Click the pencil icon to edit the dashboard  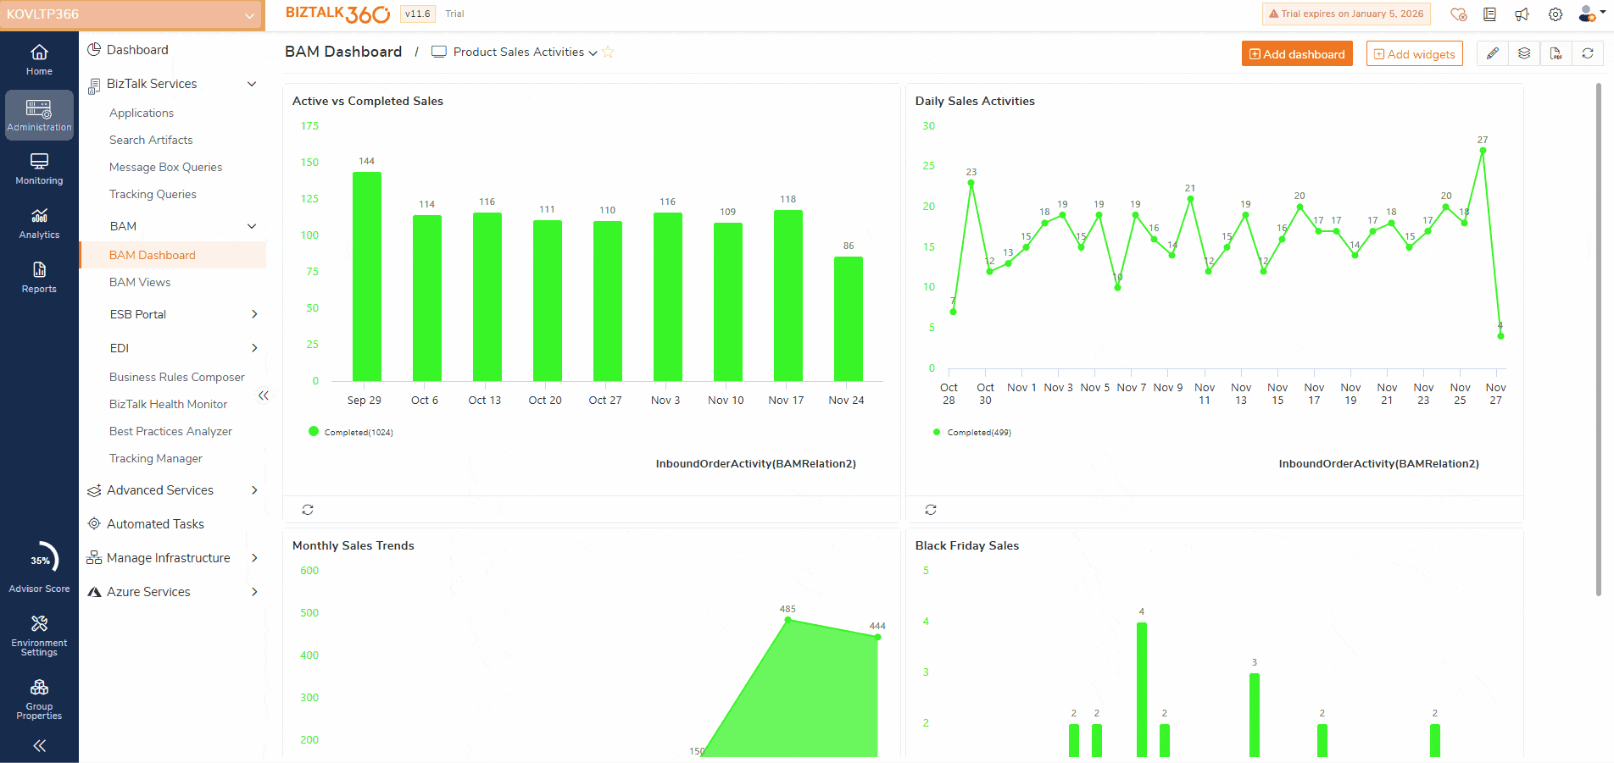point(1493,53)
